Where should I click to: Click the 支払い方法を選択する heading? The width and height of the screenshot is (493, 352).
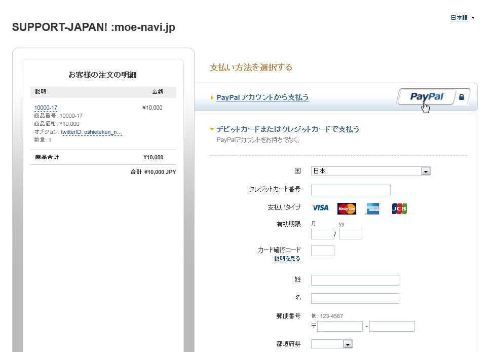tap(251, 67)
